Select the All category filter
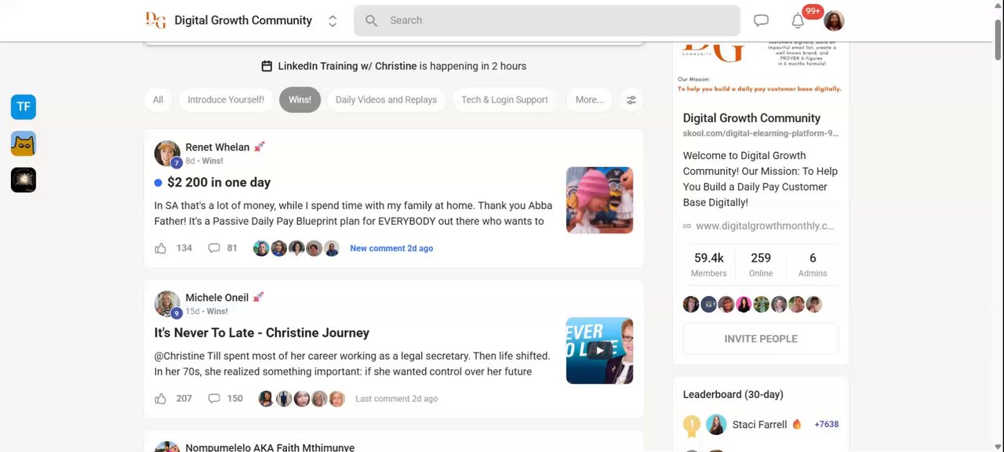Image resolution: width=1004 pixels, height=452 pixels. click(x=158, y=99)
